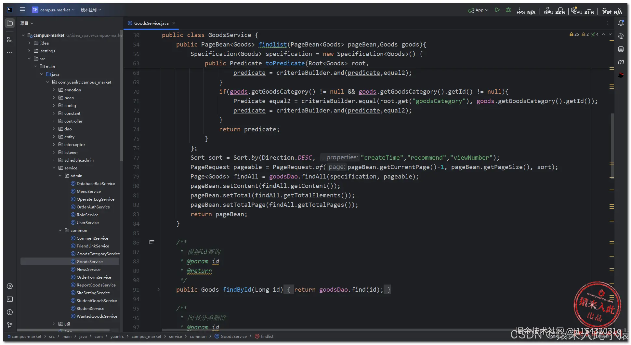Close the GoodsService.java tab
631x345 pixels.
point(174,23)
